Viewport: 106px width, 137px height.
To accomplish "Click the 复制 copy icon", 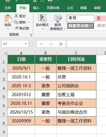I will click(x=16, y=22).
